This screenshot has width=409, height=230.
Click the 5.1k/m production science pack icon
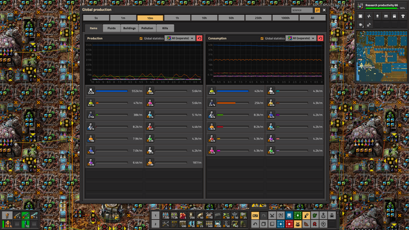point(150,115)
